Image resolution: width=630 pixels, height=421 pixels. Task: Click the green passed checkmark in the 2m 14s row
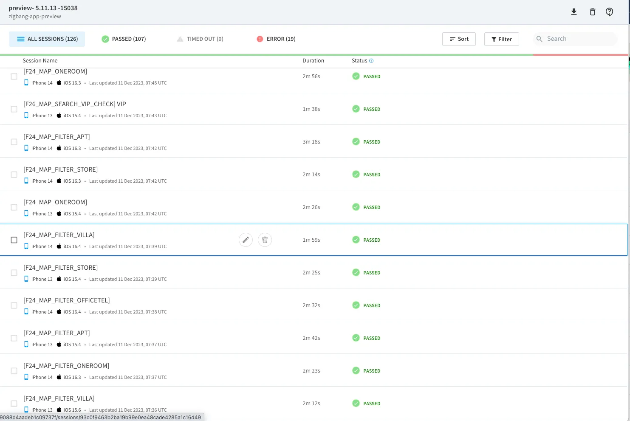356,175
